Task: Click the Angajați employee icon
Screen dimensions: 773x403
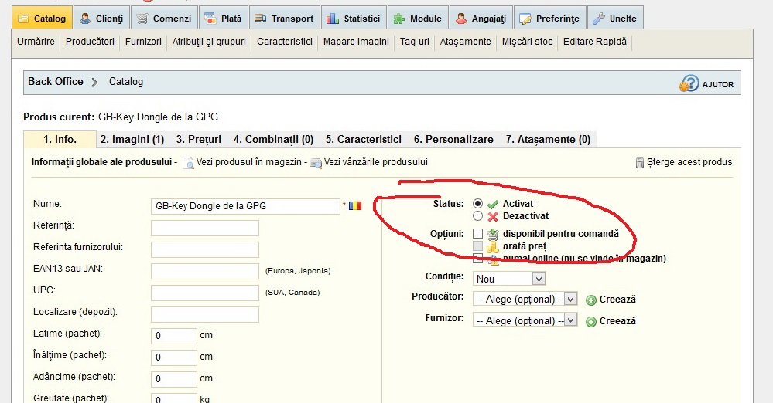Action: [x=461, y=19]
